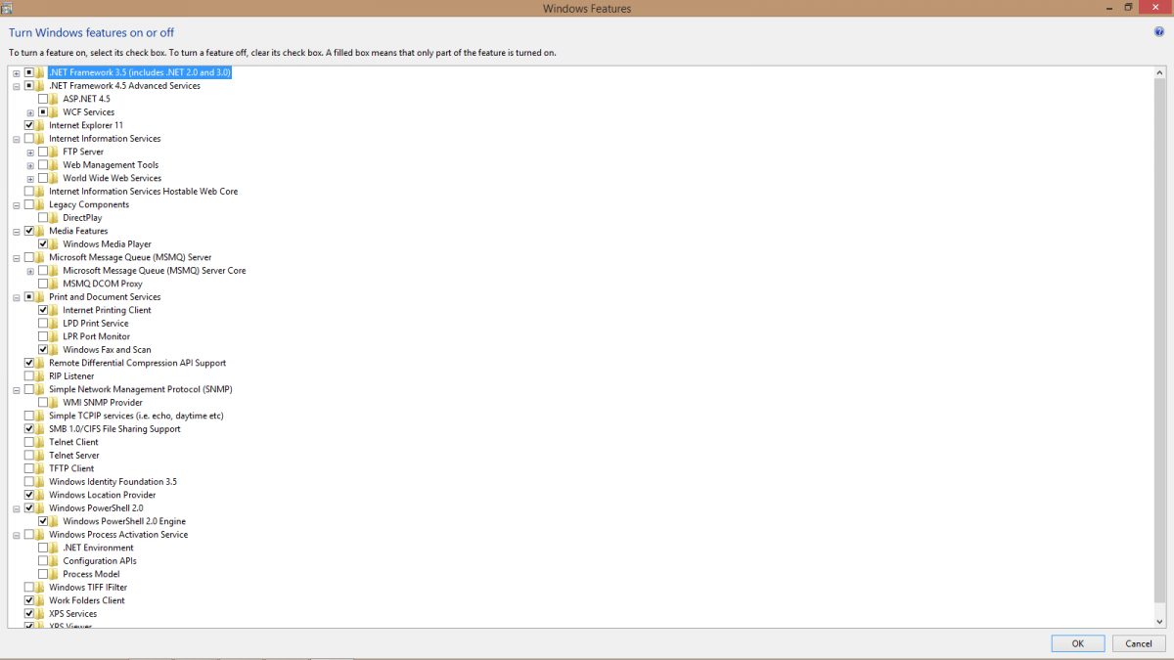Image resolution: width=1174 pixels, height=660 pixels.
Task: Enable the DirectPlay checkbox
Action: click(x=43, y=218)
